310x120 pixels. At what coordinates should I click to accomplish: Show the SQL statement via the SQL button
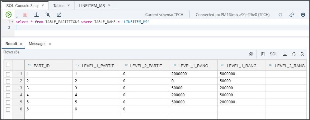click(x=273, y=54)
